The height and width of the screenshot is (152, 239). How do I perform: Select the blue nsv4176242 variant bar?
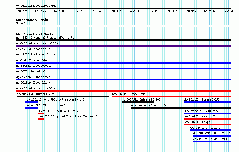tap(31, 102)
